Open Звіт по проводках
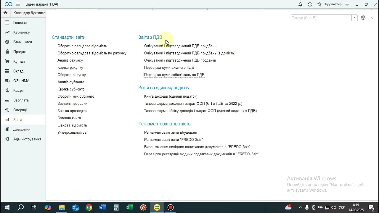 73,111
